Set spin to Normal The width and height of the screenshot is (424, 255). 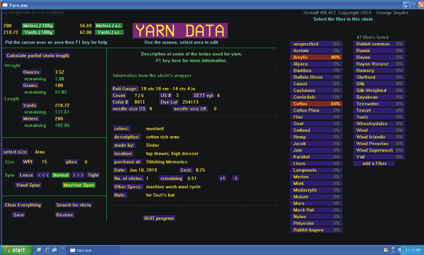pyautogui.click(x=61, y=175)
